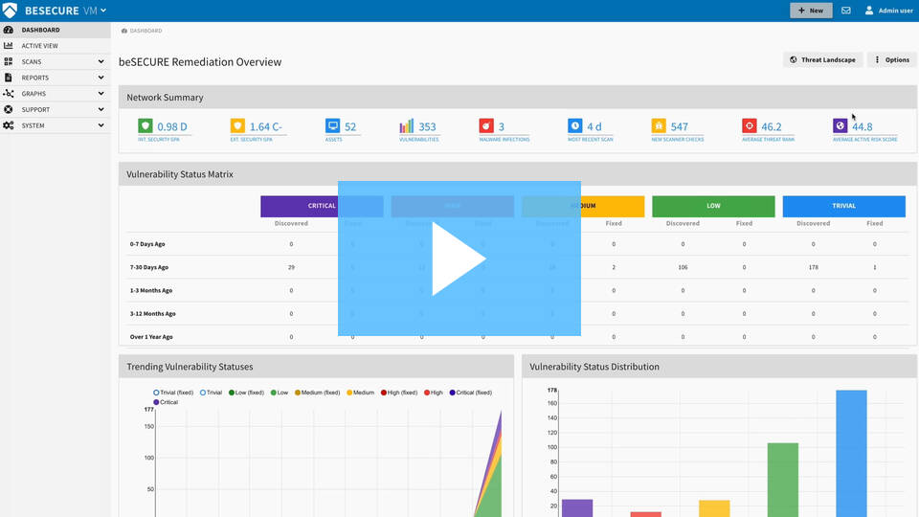Open the mail envelope icon

point(845,11)
